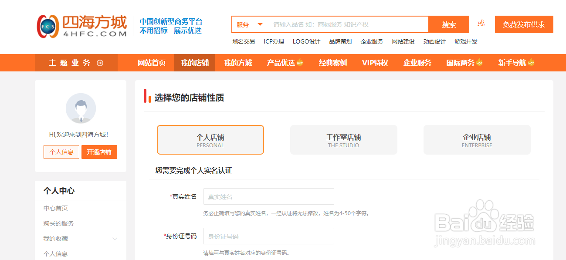Click the 中国创新型商务平台 slogan text
The height and width of the screenshot is (260, 566).
pyautogui.click(x=171, y=21)
